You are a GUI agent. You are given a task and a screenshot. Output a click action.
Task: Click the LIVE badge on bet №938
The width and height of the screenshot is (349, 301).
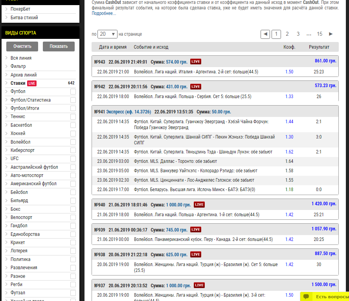tap(196, 254)
